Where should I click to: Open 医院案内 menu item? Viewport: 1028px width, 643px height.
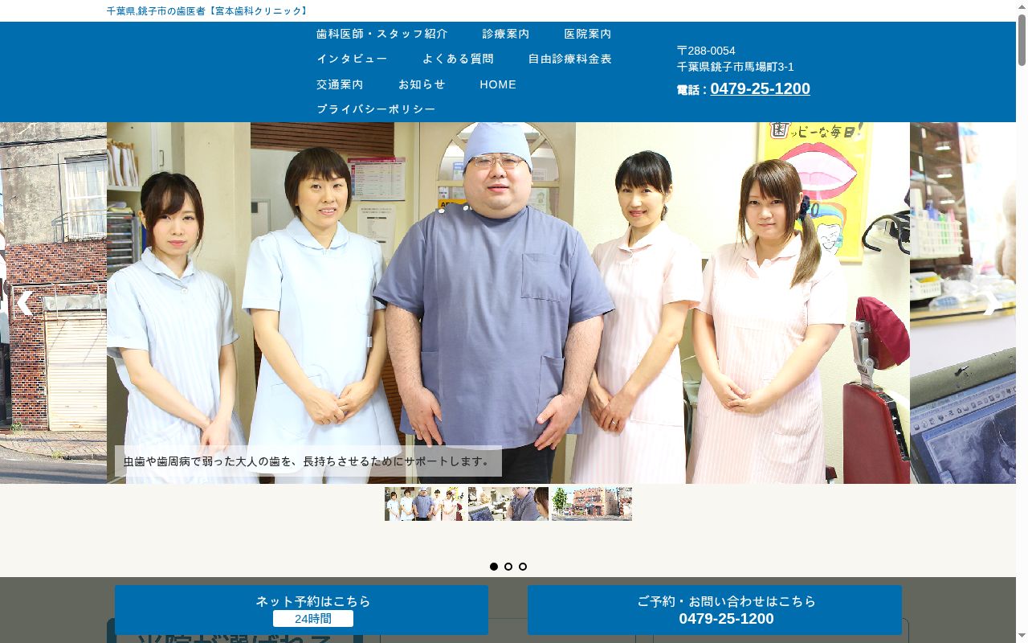click(588, 34)
